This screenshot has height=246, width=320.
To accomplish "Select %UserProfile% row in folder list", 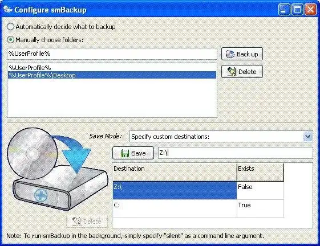I will pyautogui.click(x=112, y=68).
